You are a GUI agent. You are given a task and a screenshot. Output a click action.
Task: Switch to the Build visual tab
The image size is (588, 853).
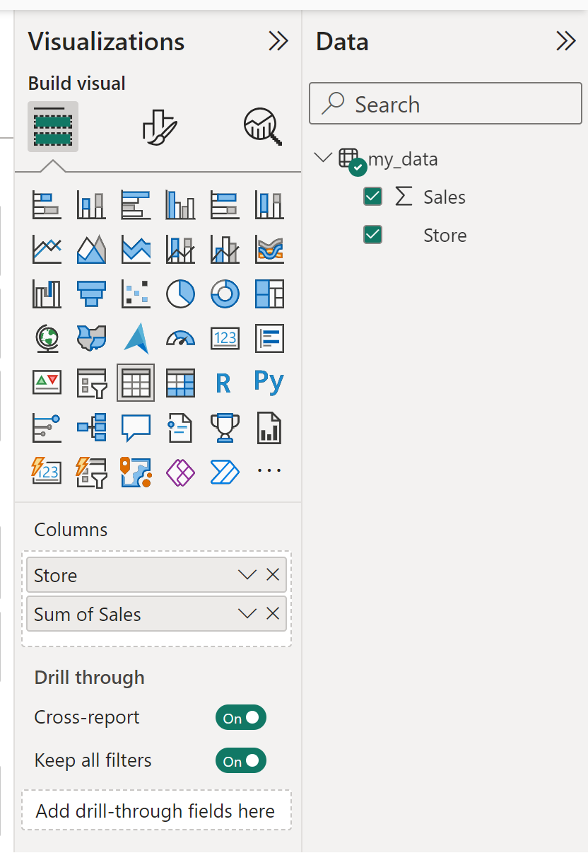(53, 127)
